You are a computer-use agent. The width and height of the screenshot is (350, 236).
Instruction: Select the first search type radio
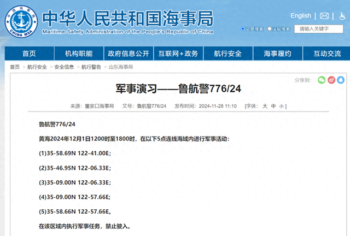243,29
